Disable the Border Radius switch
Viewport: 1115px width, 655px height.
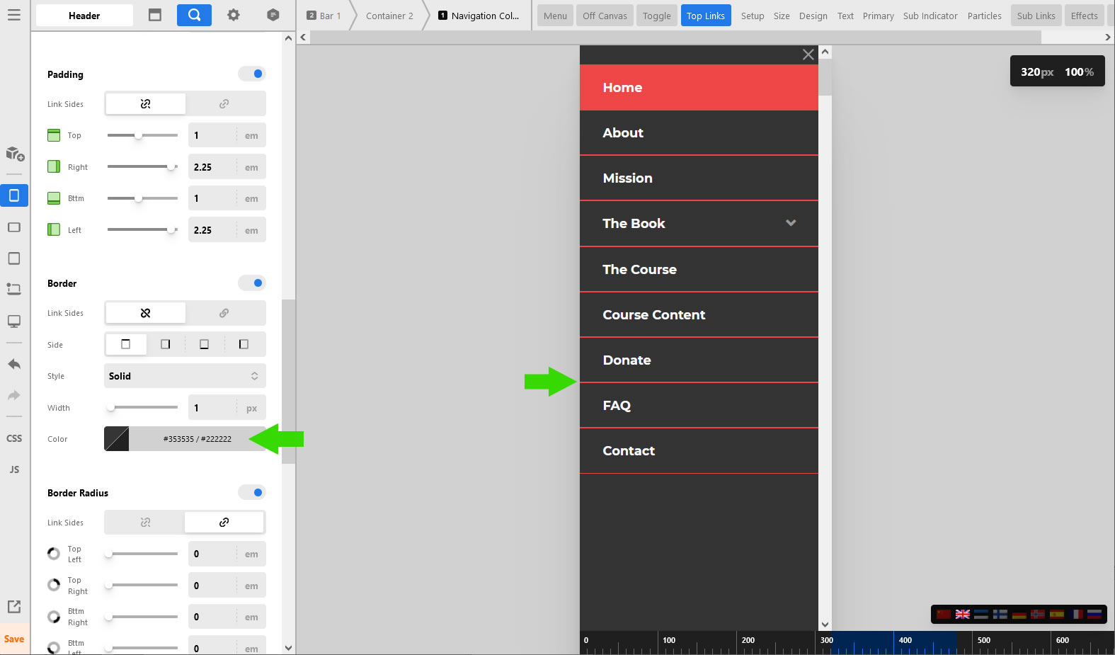point(252,493)
